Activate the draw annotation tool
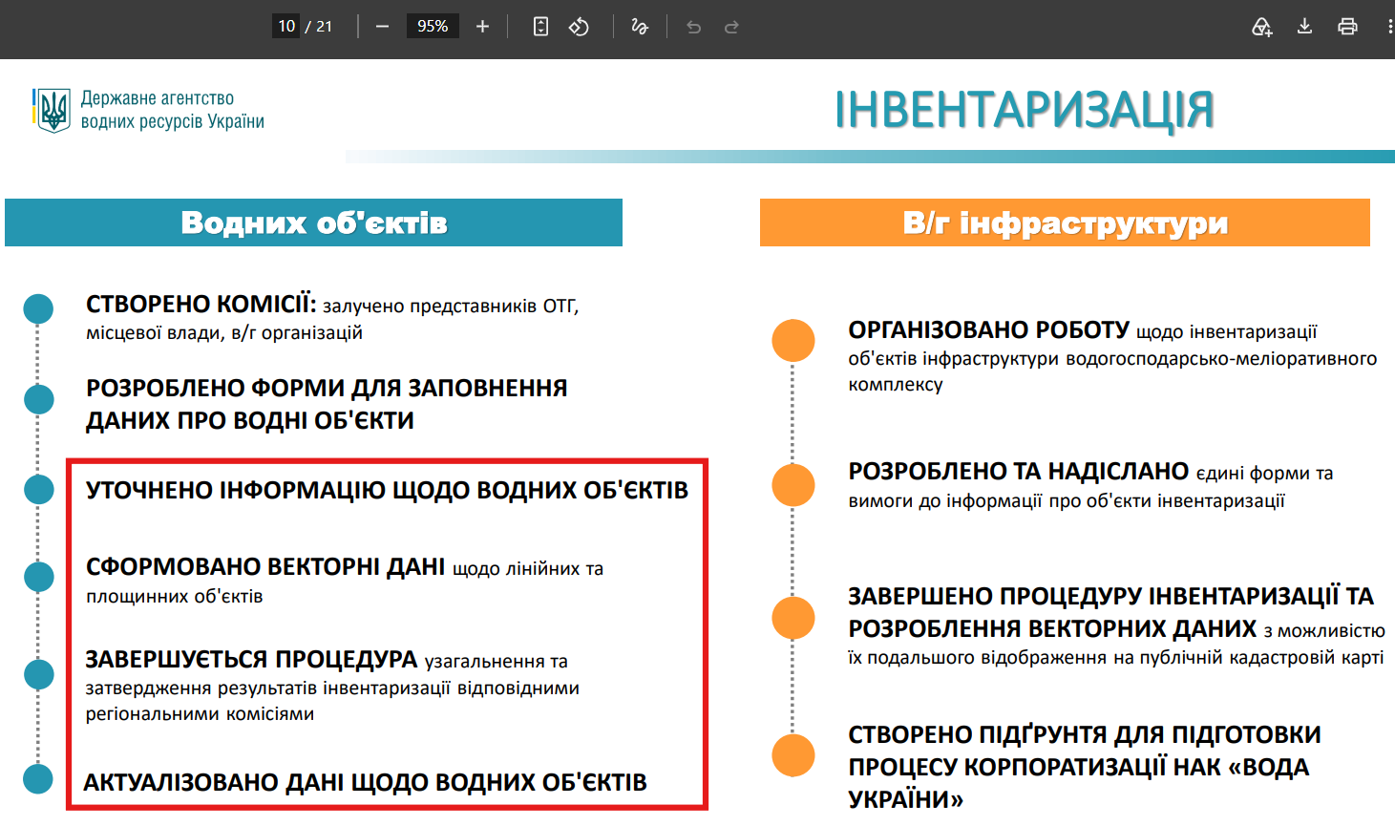This screenshot has width=1395, height=826. [x=640, y=27]
